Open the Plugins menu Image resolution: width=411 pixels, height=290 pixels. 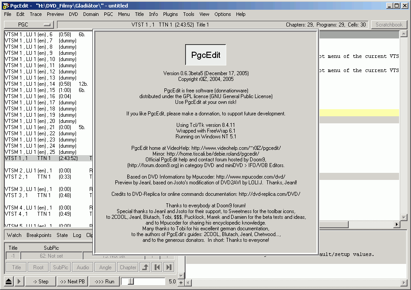(x=171, y=14)
